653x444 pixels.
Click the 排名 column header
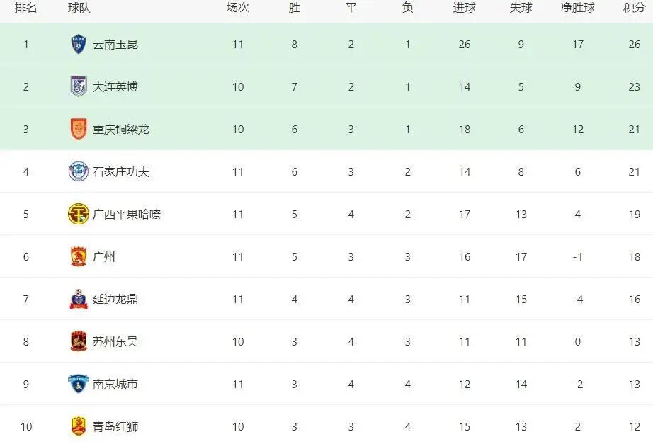(x=25, y=8)
